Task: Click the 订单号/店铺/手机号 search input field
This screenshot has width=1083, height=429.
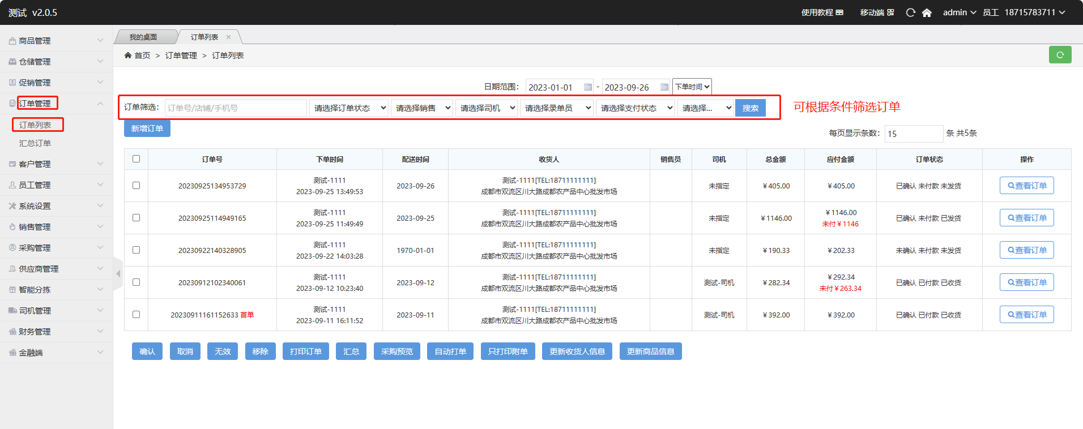Action: pyautogui.click(x=236, y=108)
